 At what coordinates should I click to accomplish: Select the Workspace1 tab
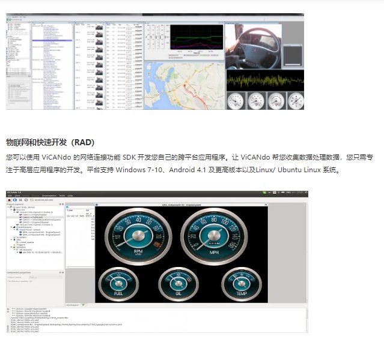(x=72, y=305)
